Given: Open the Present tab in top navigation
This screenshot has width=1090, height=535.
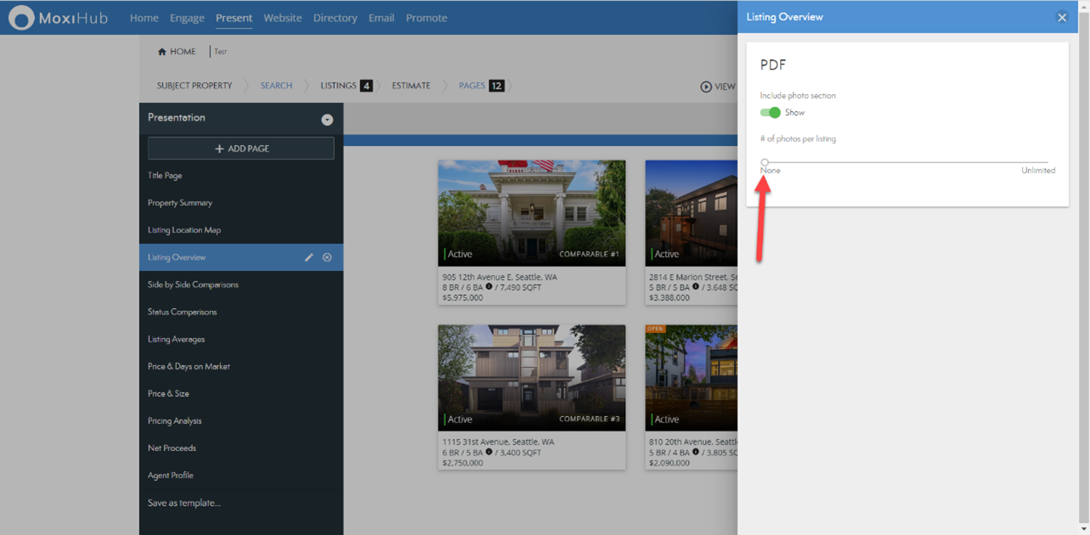Looking at the screenshot, I should 234,18.
